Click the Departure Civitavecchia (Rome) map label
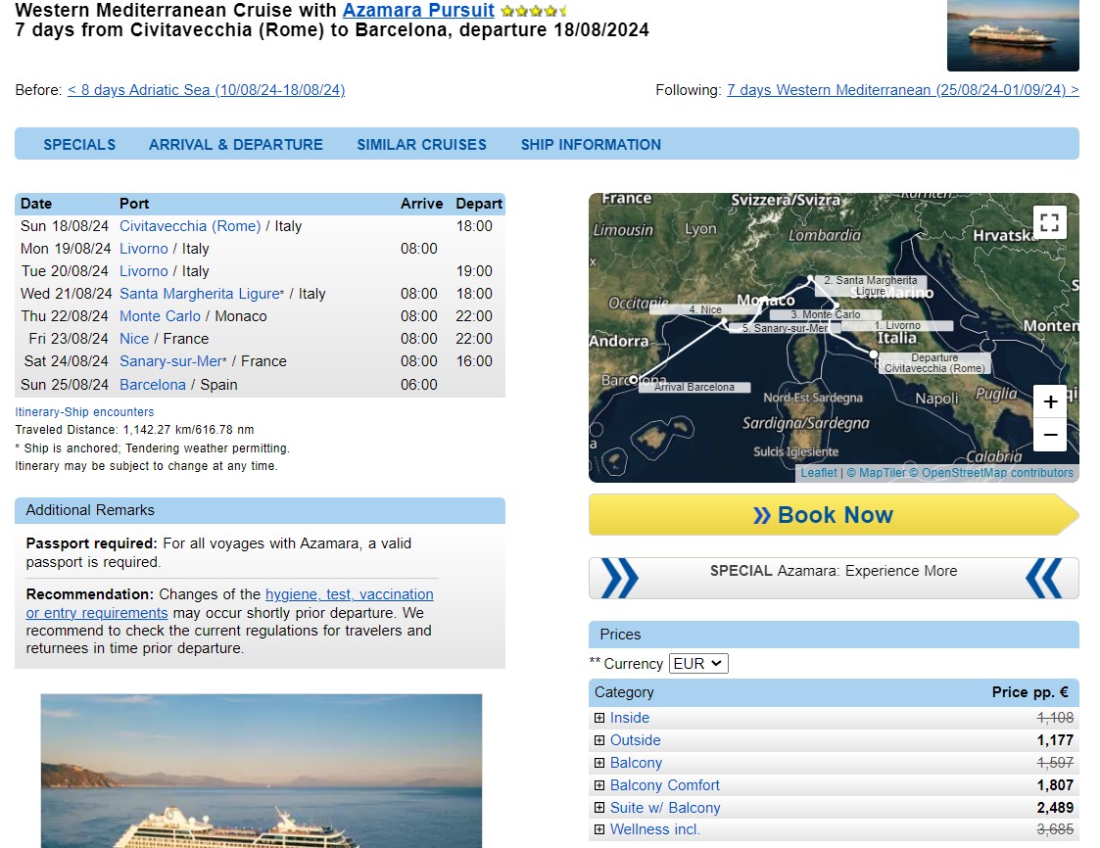This screenshot has width=1100, height=848. (934, 362)
